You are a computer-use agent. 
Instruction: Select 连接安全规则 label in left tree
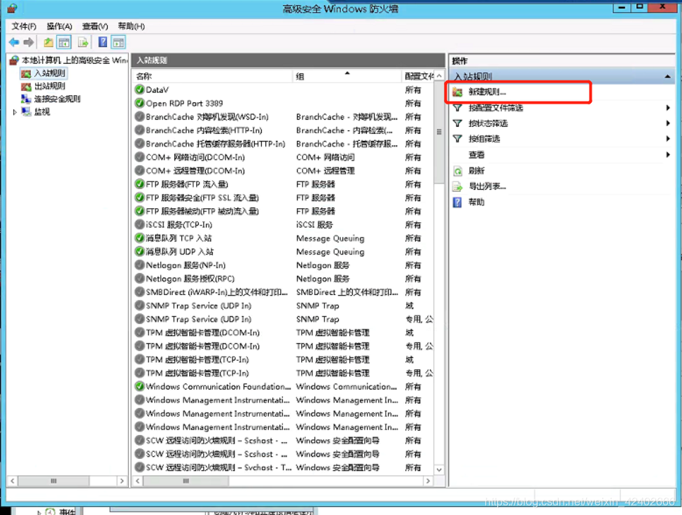[57, 99]
